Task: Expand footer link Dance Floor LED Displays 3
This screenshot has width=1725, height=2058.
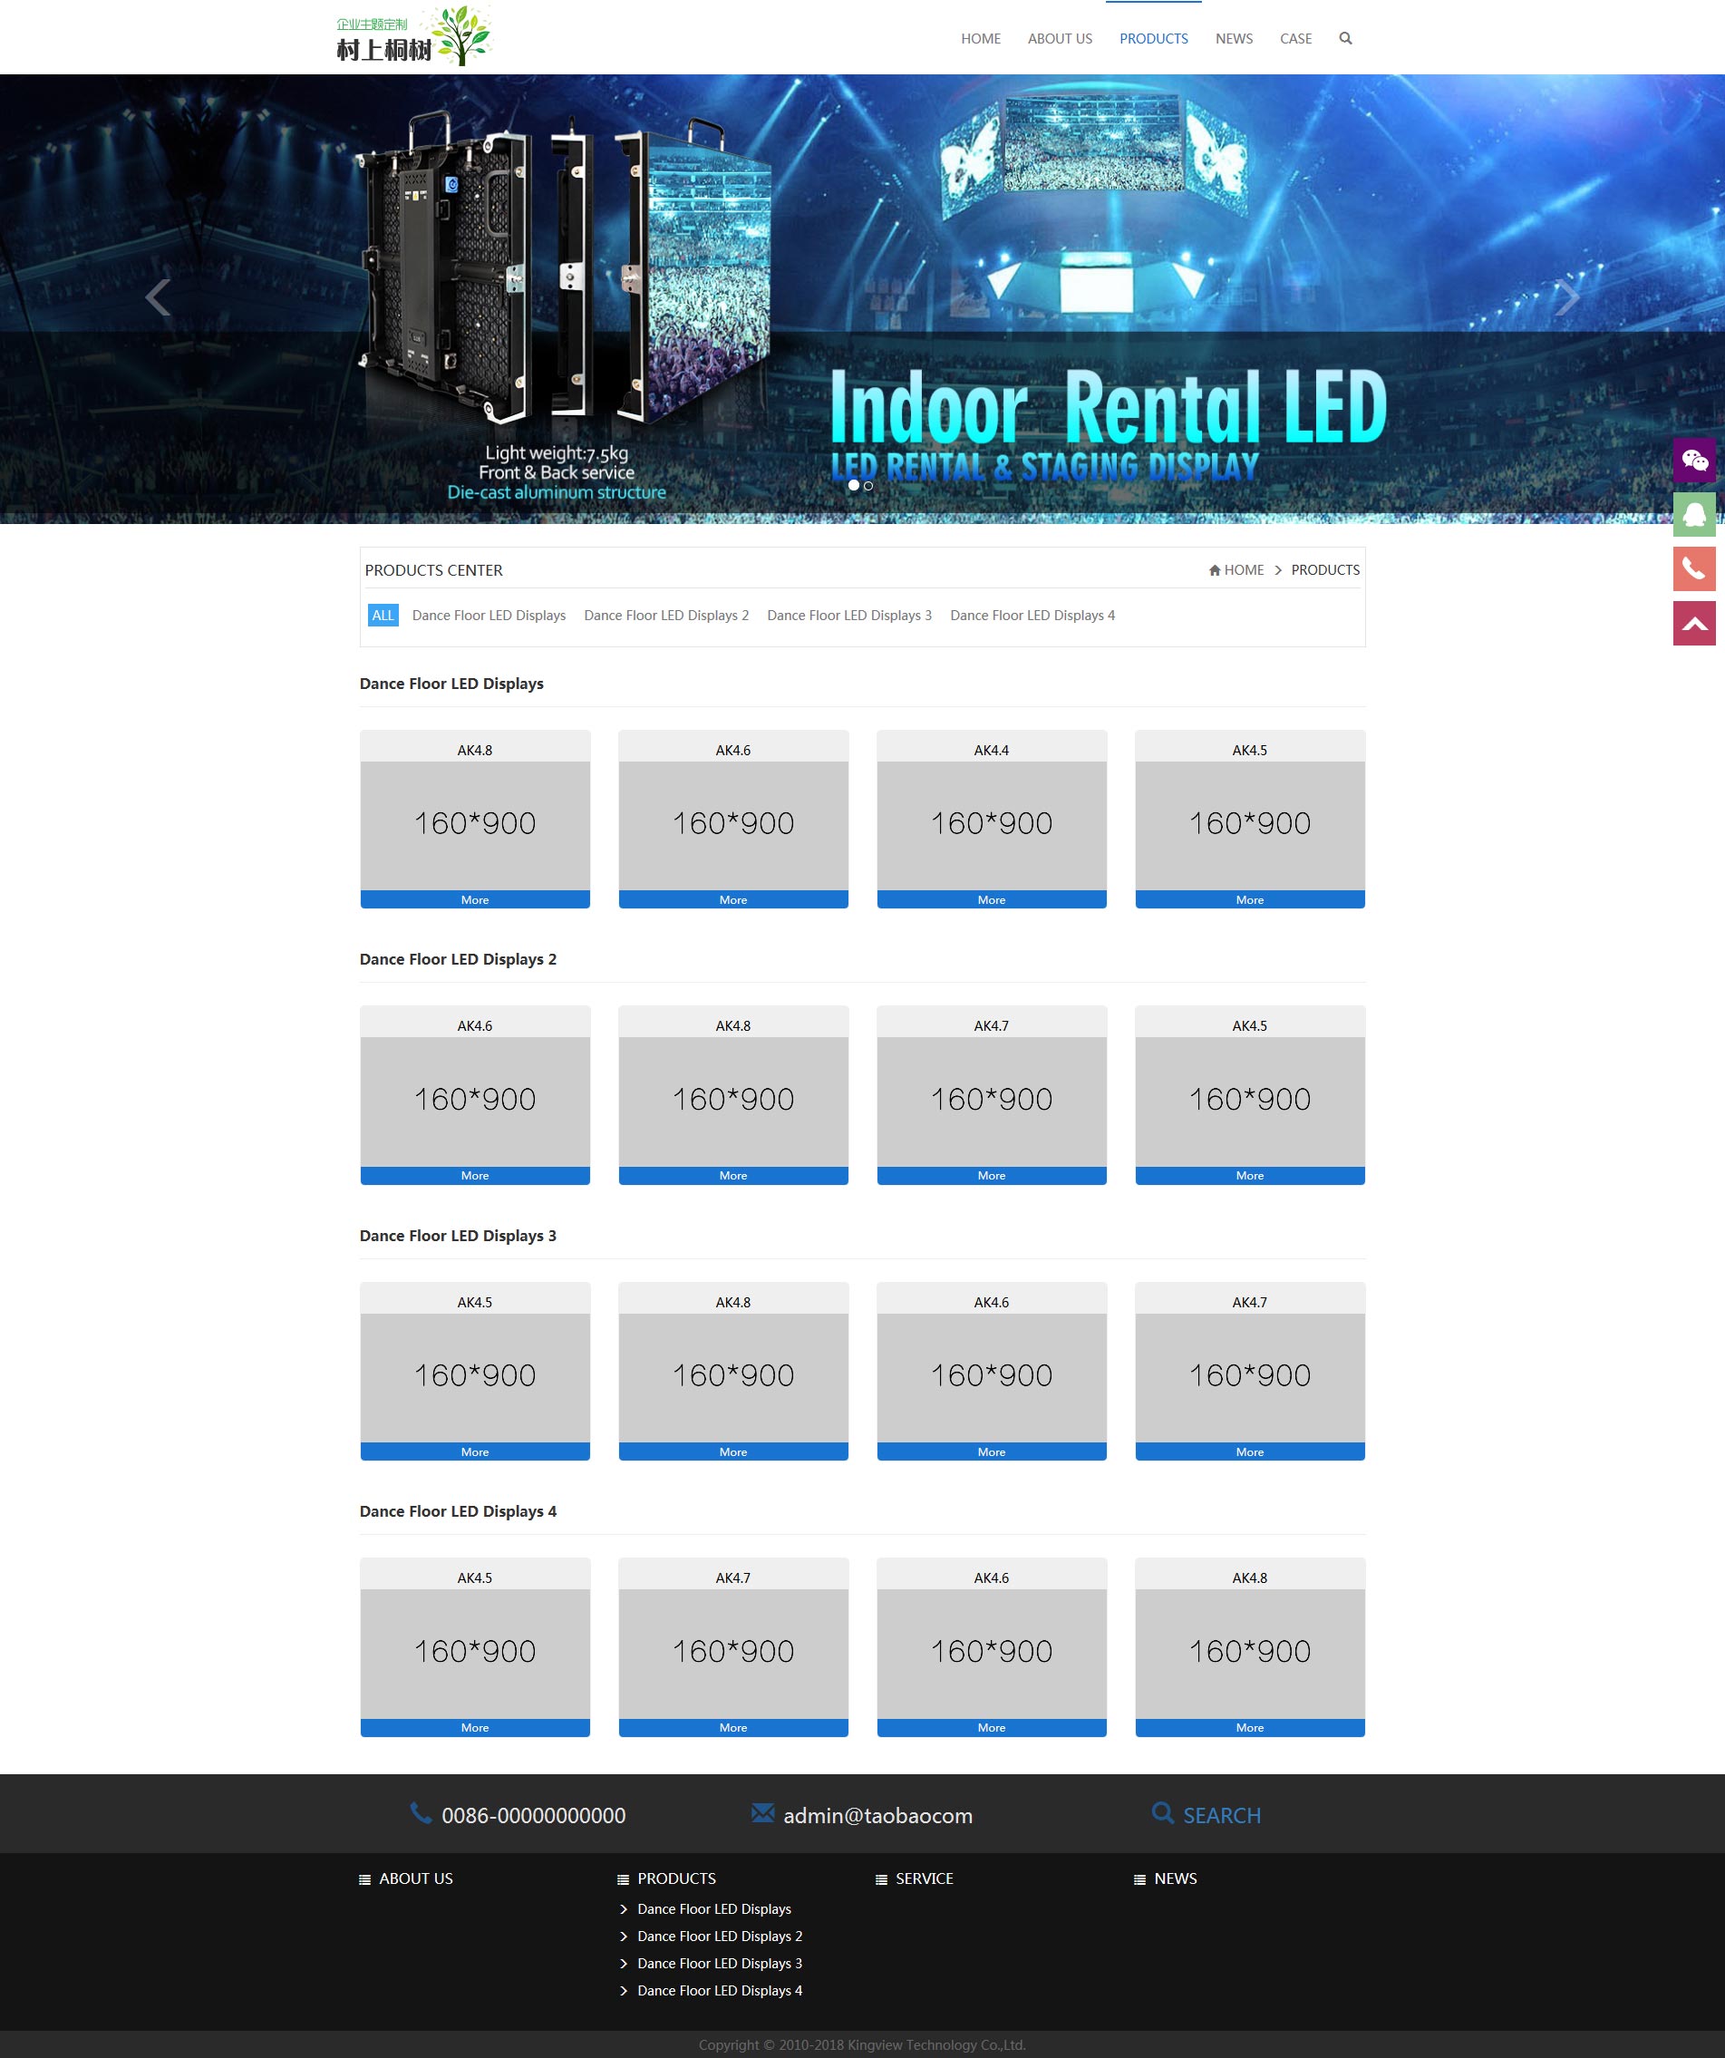Action: tap(720, 1964)
